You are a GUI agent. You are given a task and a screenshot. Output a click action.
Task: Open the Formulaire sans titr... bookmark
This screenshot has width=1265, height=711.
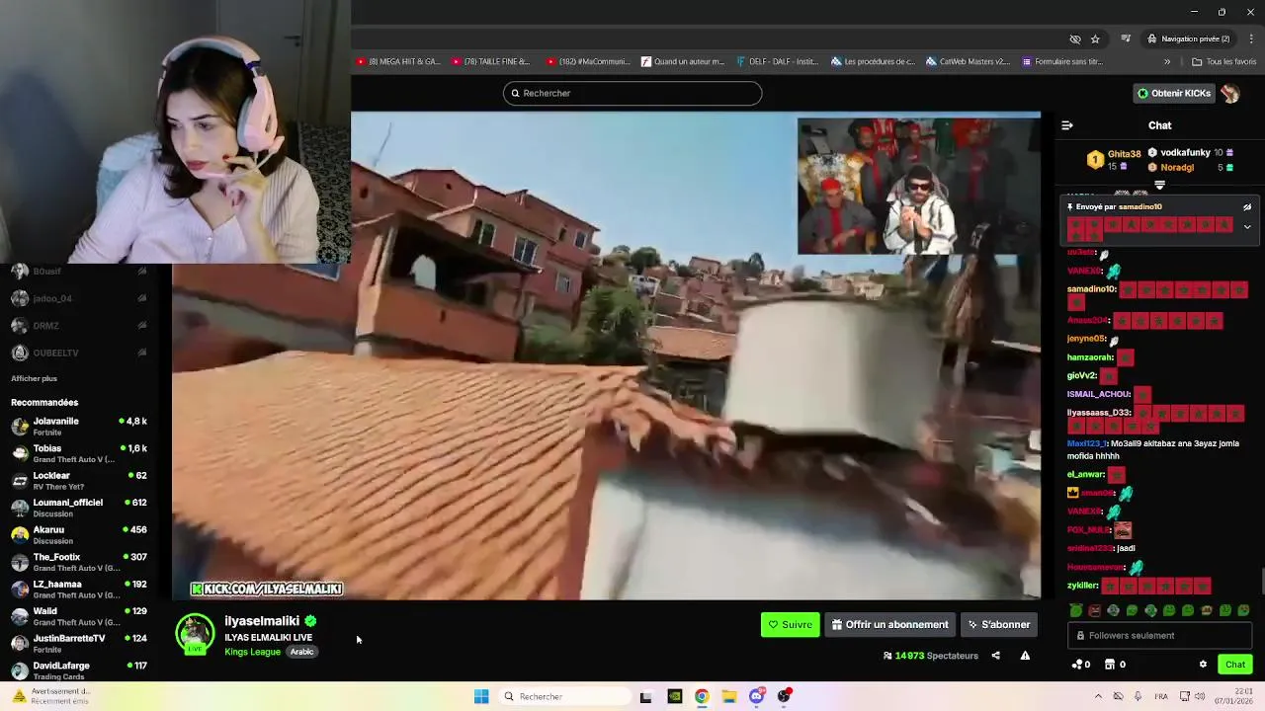(1062, 61)
